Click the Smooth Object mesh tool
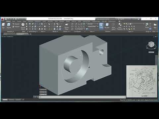Image resolution: width=159 pixels, height=119 pixels. tap(23, 26)
